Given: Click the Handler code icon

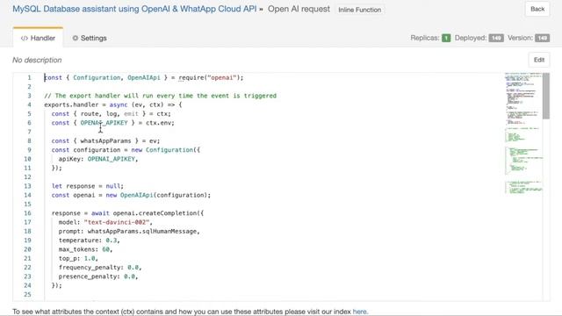Looking at the screenshot, I should [x=25, y=39].
